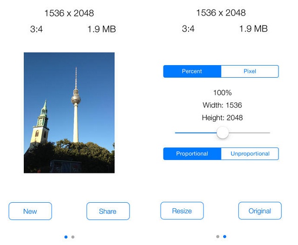
Task: Tap the blue page dot on right screen
Action: click(x=224, y=237)
